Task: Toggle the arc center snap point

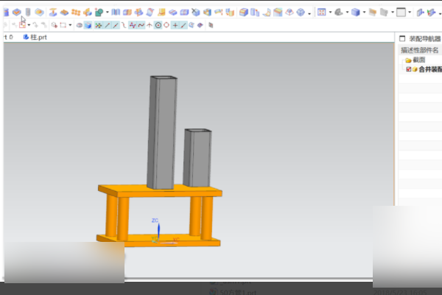Action: pyautogui.click(x=158, y=25)
